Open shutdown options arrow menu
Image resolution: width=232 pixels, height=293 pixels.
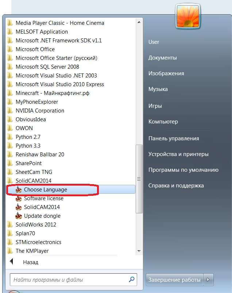[208, 280]
